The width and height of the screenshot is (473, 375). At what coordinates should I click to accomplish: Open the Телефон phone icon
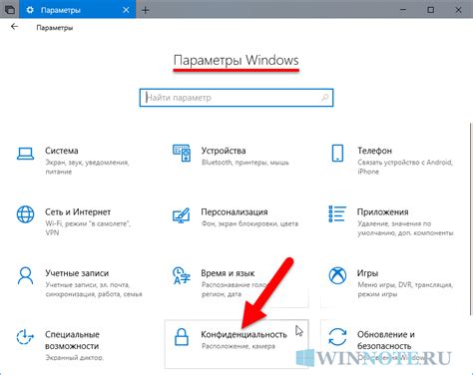pos(337,153)
